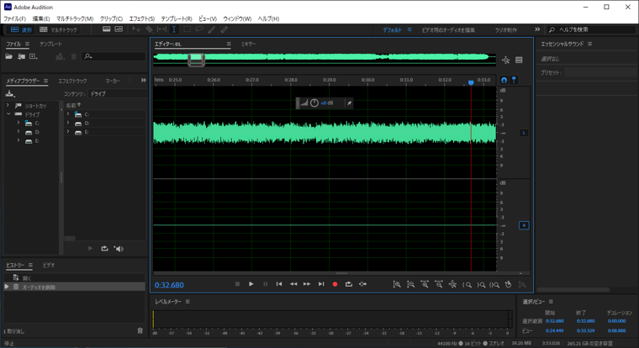The height and width of the screenshot is (348, 639).
Task: Click the media browser shortcuts download icon
Action: point(10,94)
